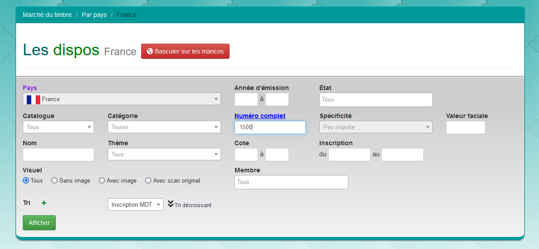Open the Inscription MDT sort dropdown
Screen dimensions: 539x249
click(135, 204)
